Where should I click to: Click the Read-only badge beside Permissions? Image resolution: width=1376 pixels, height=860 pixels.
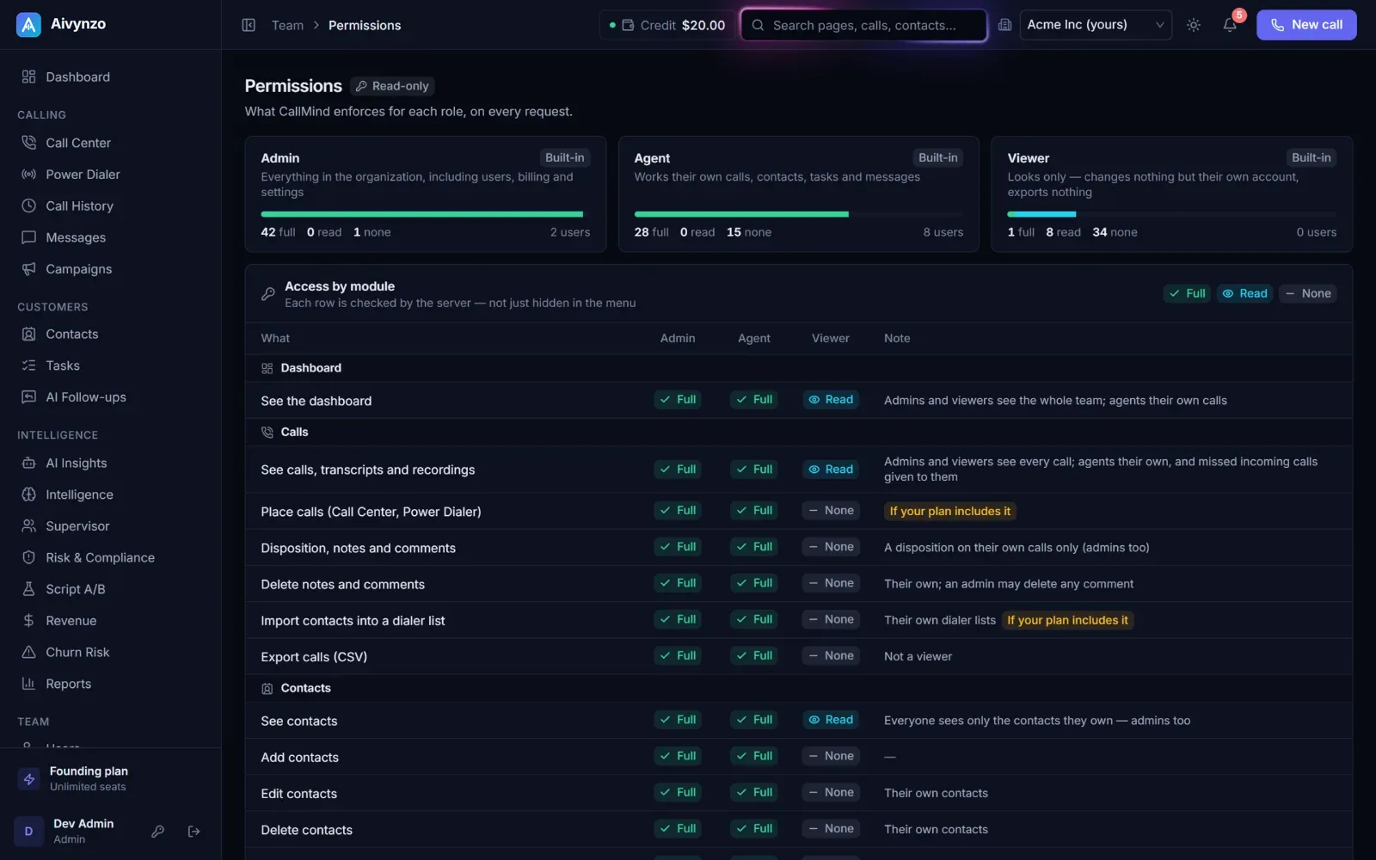pos(392,86)
